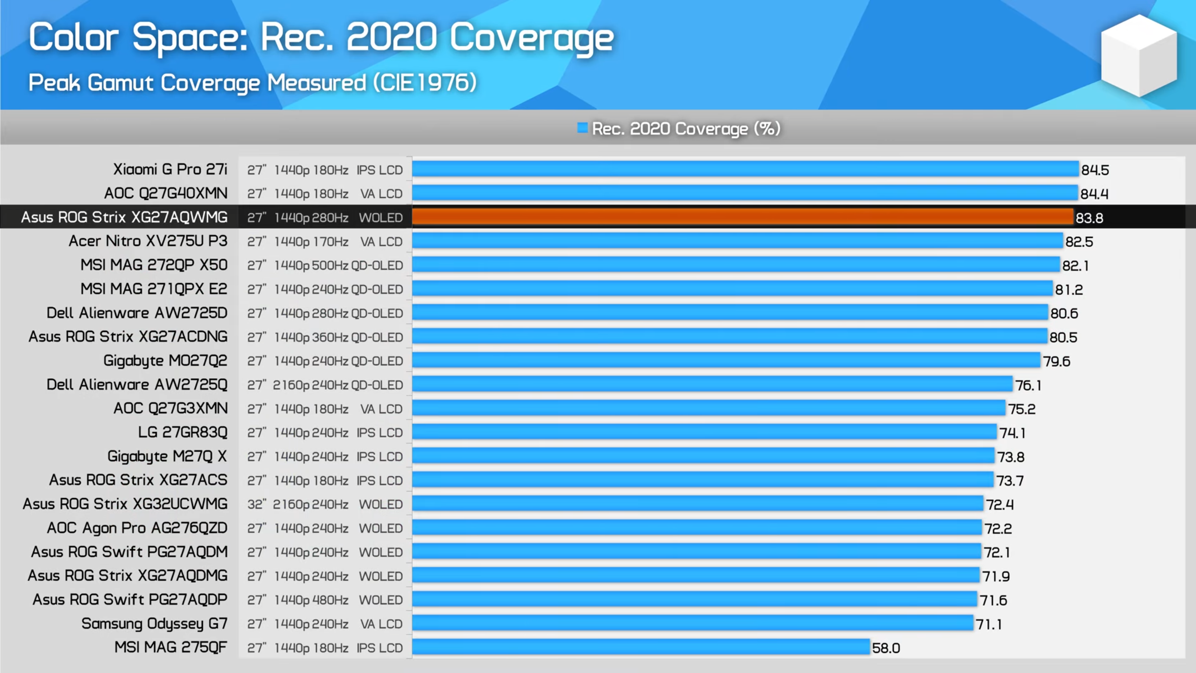This screenshot has width=1196, height=673.
Task: Click '1440p 480Hz WOLED' spec text
Action: click(x=339, y=600)
